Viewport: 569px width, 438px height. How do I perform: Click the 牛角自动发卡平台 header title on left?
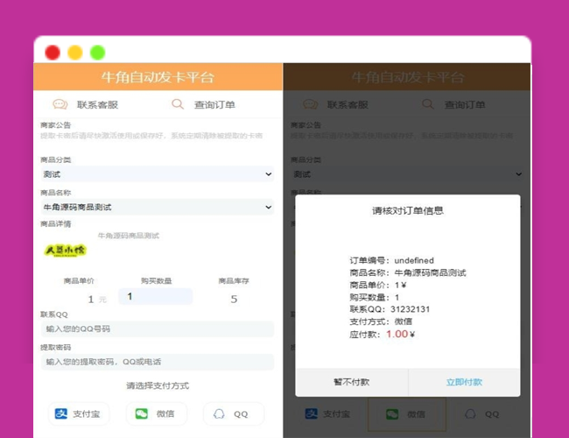(x=158, y=77)
